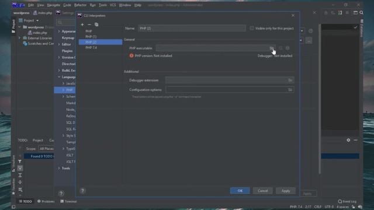Browse for Debugger extension file
This screenshot has width=374, height=210.
click(290, 80)
